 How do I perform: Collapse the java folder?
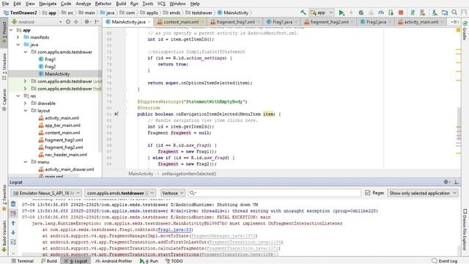[x=18, y=45]
